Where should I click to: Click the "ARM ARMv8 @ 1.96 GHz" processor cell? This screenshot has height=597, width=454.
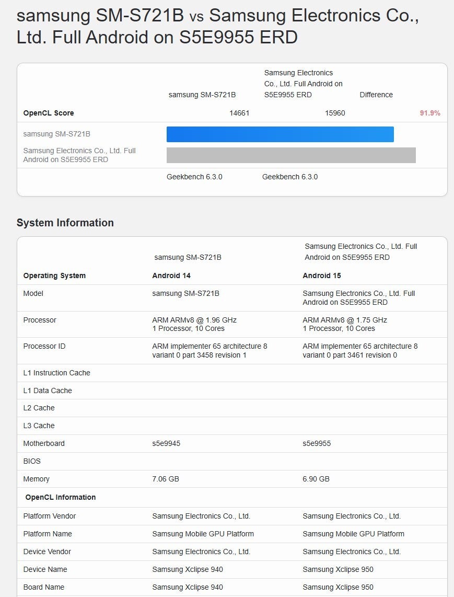pyautogui.click(x=194, y=324)
